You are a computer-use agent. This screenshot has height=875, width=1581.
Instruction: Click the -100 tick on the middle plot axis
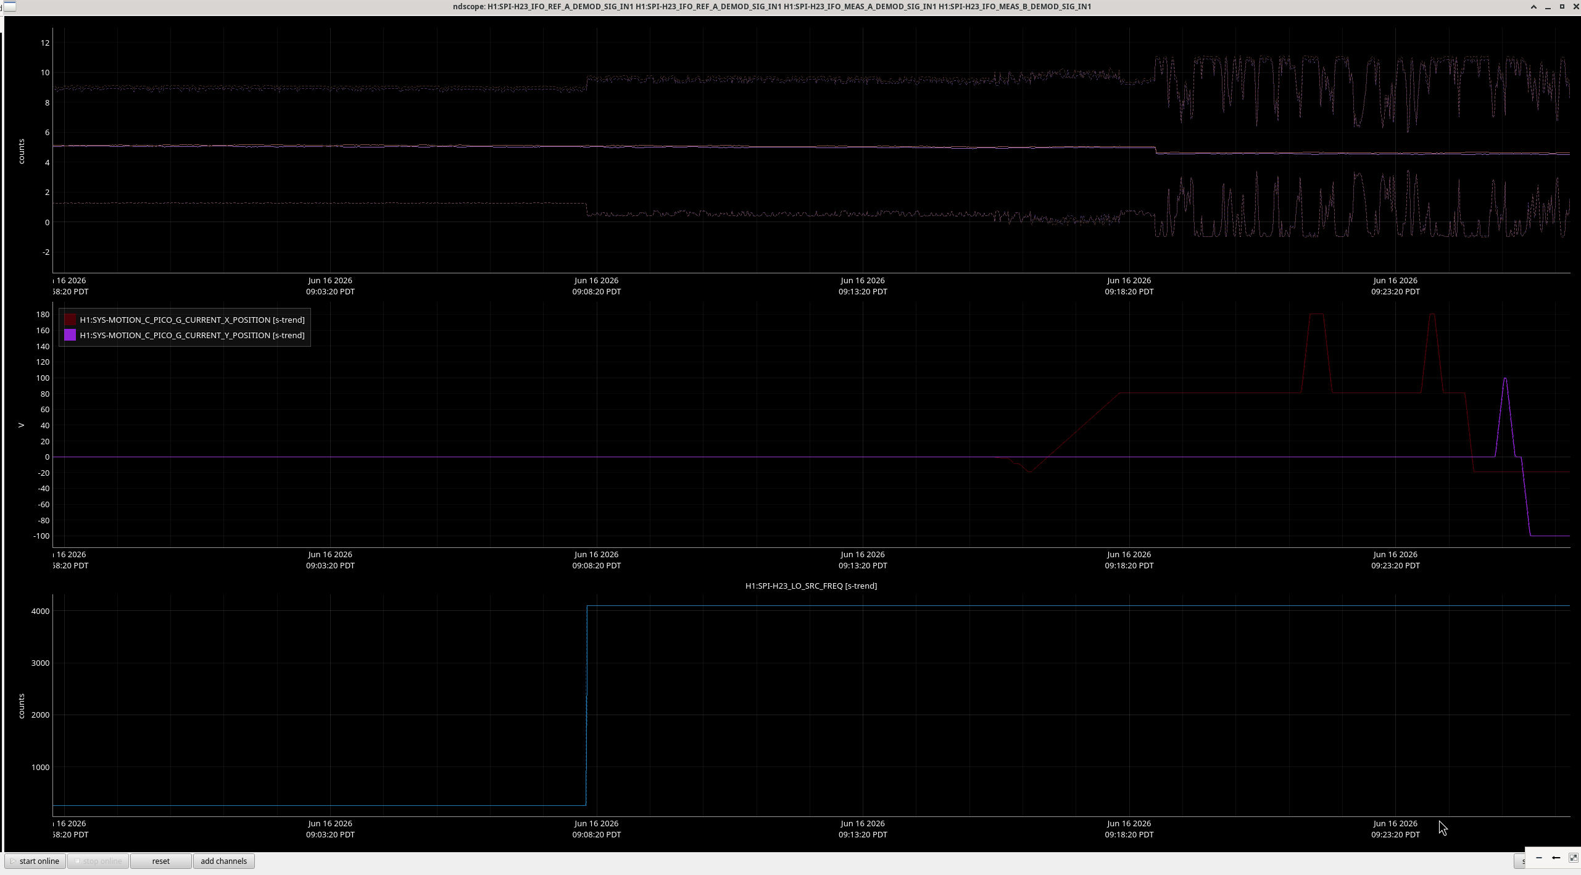tap(41, 536)
